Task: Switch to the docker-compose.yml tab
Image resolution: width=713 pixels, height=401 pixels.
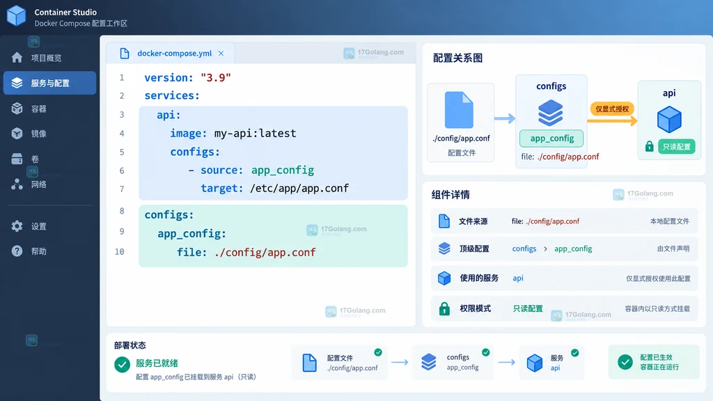Action: coord(171,53)
